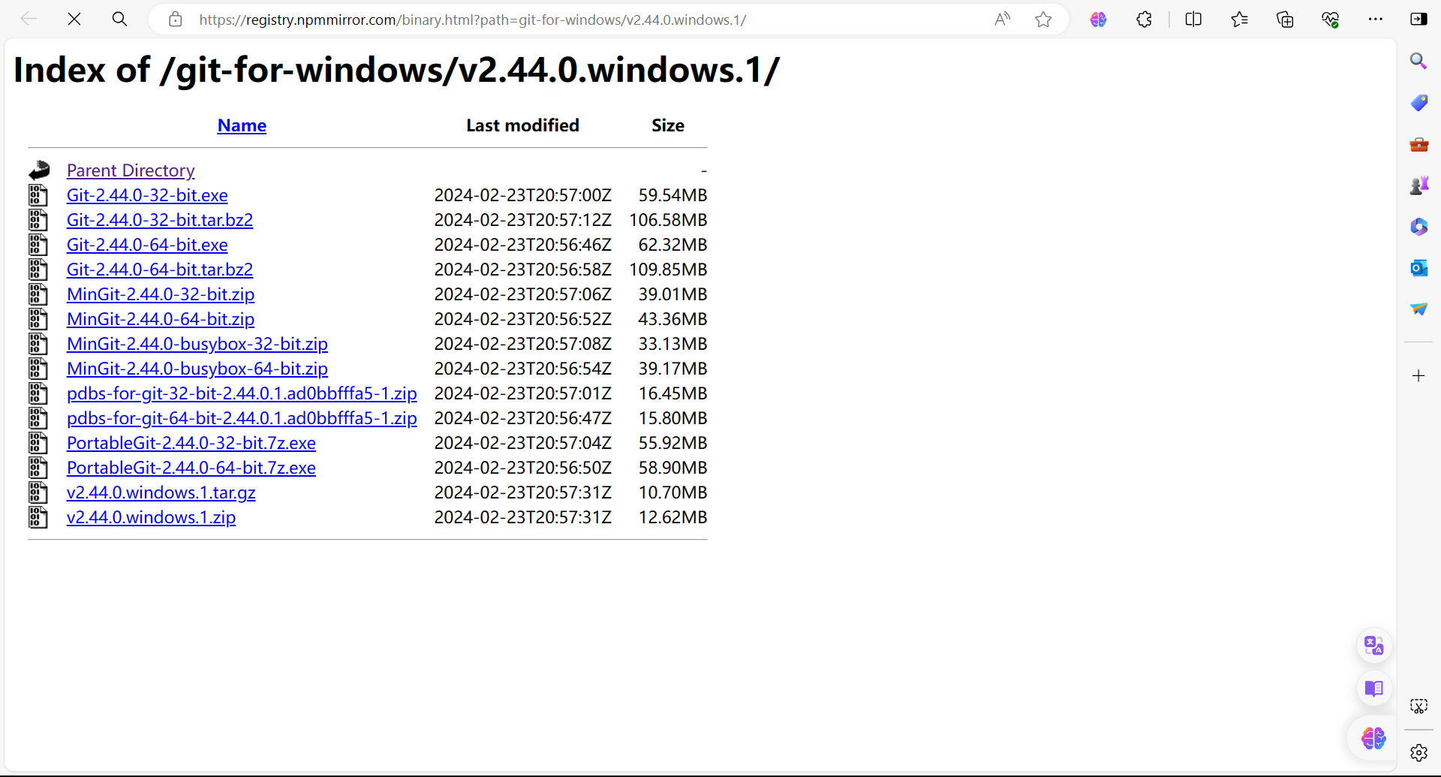This screenshot has height=777, width=1441.
Task: Add a new app to the sidebar
Action: pos(1418,376)
